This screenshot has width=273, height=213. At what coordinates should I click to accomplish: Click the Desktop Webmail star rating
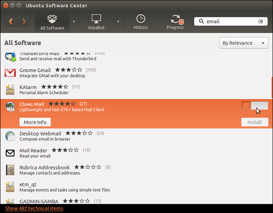[79, 133]
